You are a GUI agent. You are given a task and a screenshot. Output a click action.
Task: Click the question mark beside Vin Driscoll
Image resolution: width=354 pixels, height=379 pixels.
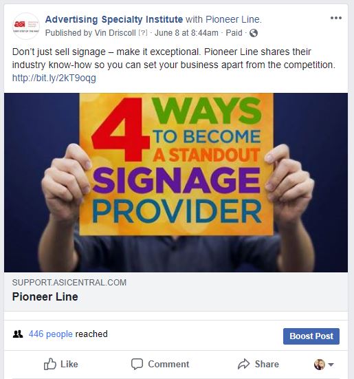[x=143, y=32]
